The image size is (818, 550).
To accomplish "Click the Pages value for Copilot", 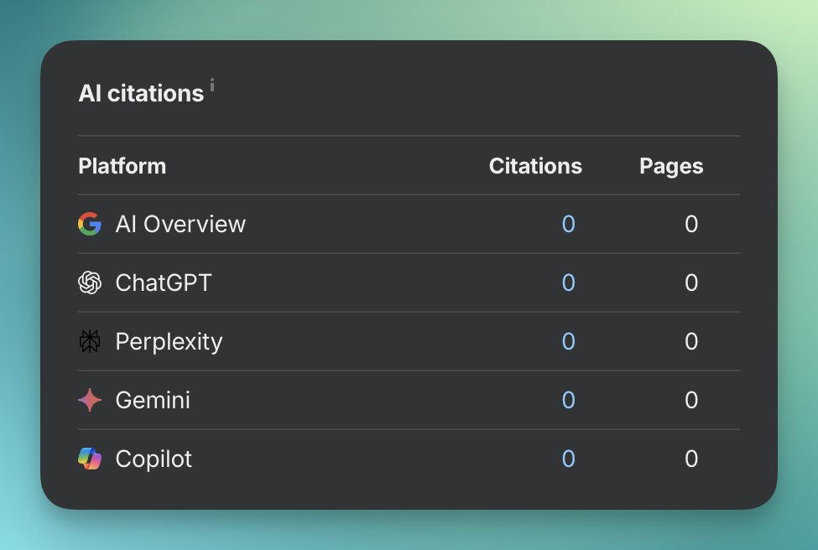I will point(691,459).
